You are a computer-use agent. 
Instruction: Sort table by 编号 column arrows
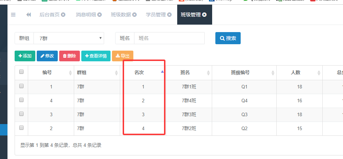coord(70,73)
